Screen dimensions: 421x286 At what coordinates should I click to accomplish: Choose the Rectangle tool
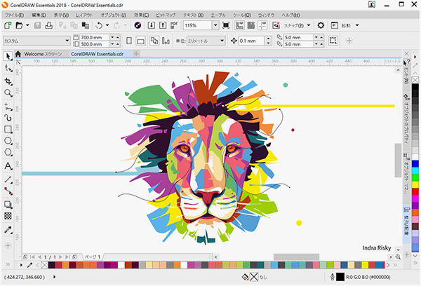coord(8,129)
